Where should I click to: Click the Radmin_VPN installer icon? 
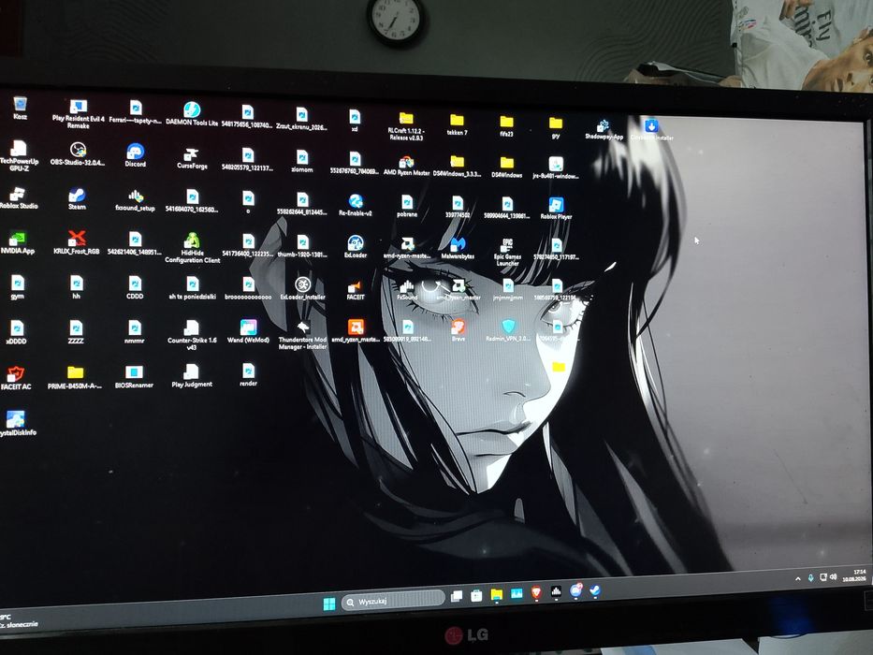[508, 331]
